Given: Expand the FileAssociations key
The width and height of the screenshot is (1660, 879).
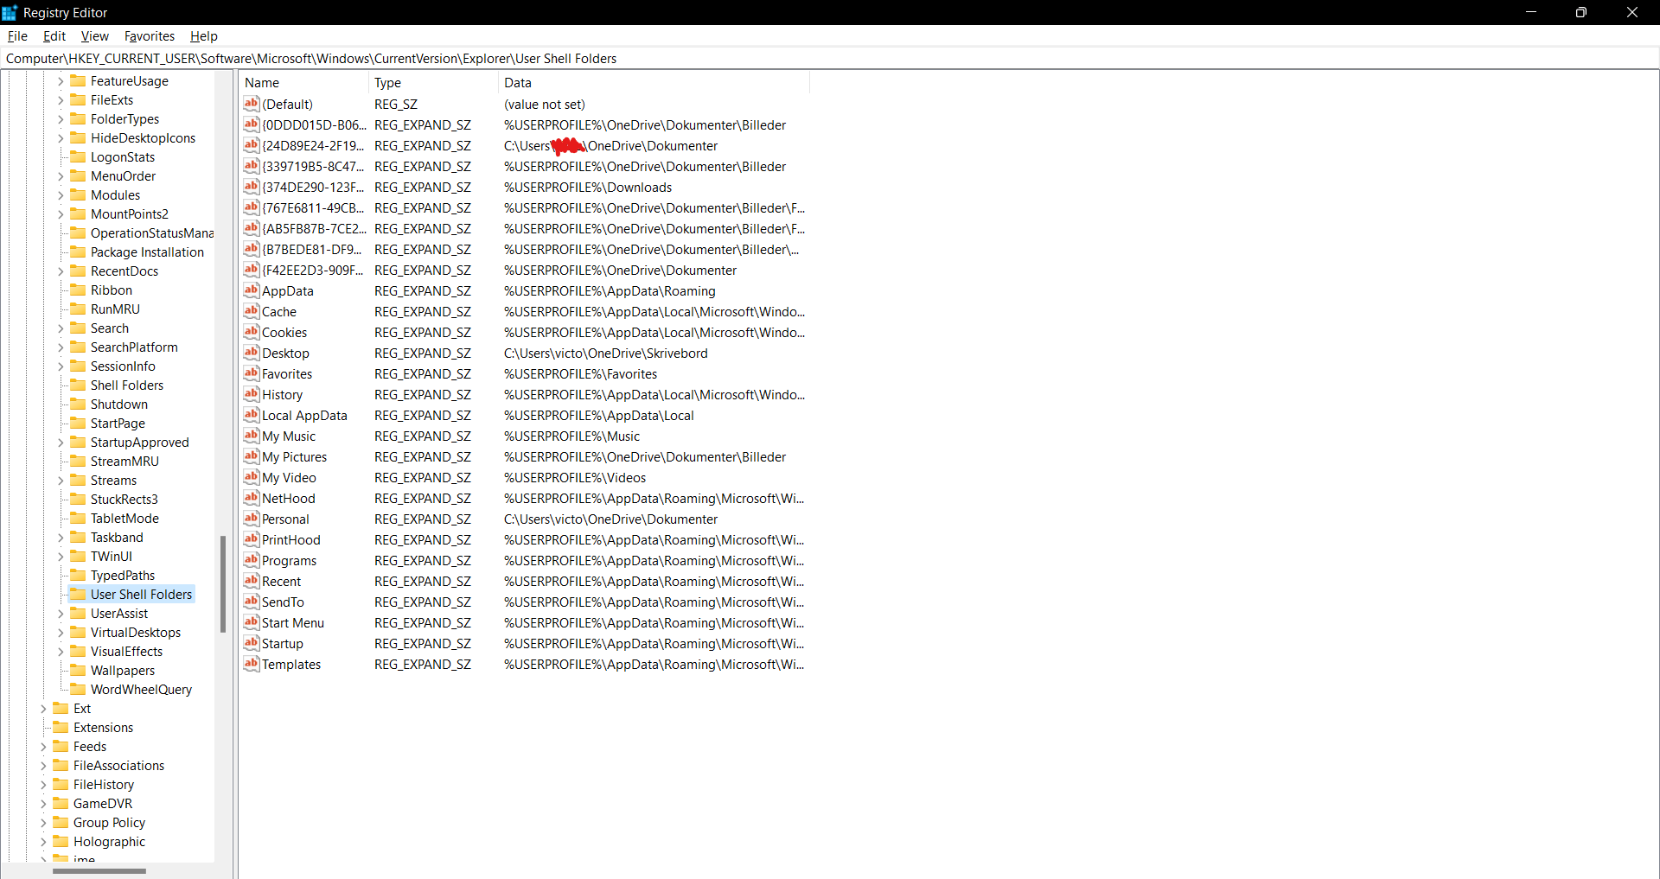Looking at the screenshot, I should [42, 765].
